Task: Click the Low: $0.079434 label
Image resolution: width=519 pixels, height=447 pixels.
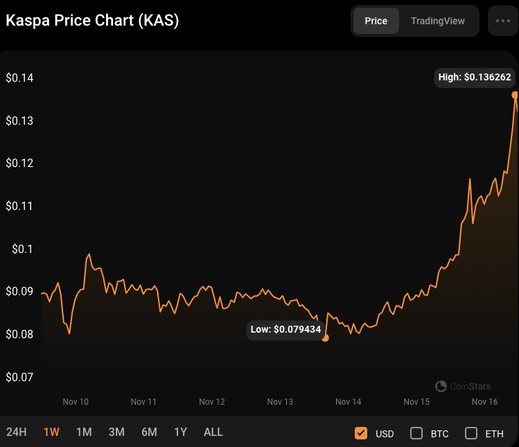Action: tap(285, 329)
